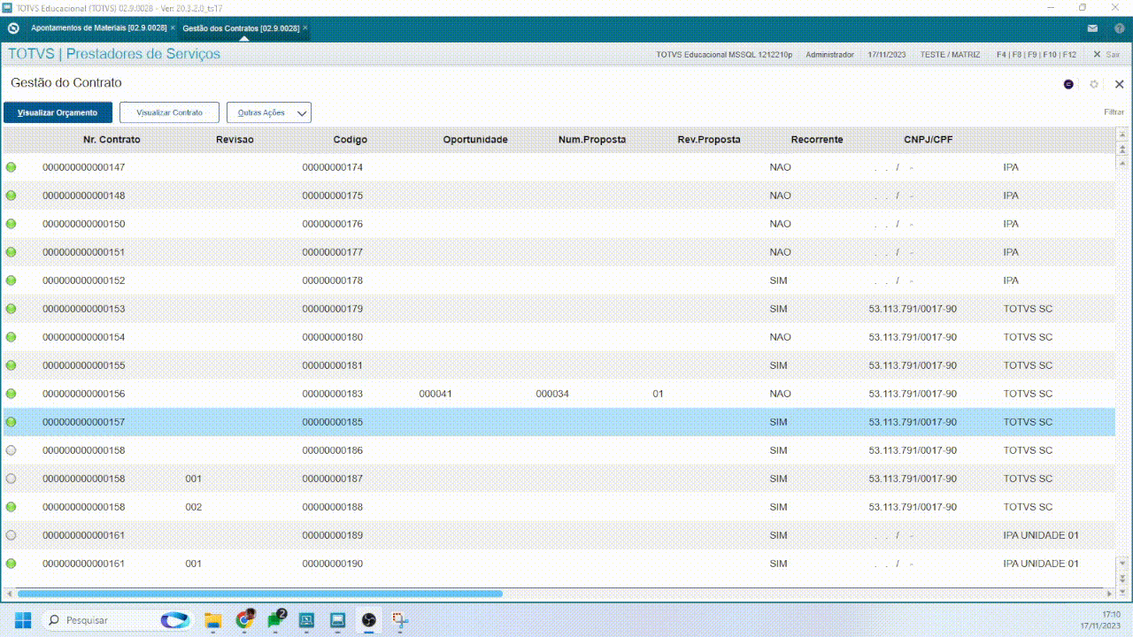Click NAO in row with code 00000000180
This screenshot has width=1133, height=637.
(781, 337)
